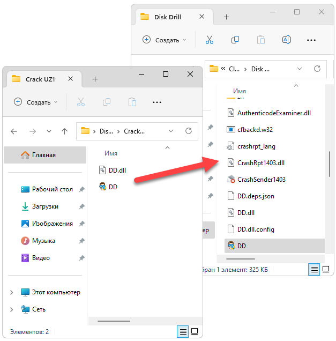Select AuthenticodeExaminer.dll in Disk Drill window
Screen dimensions: 336x341
pos(270,113)
